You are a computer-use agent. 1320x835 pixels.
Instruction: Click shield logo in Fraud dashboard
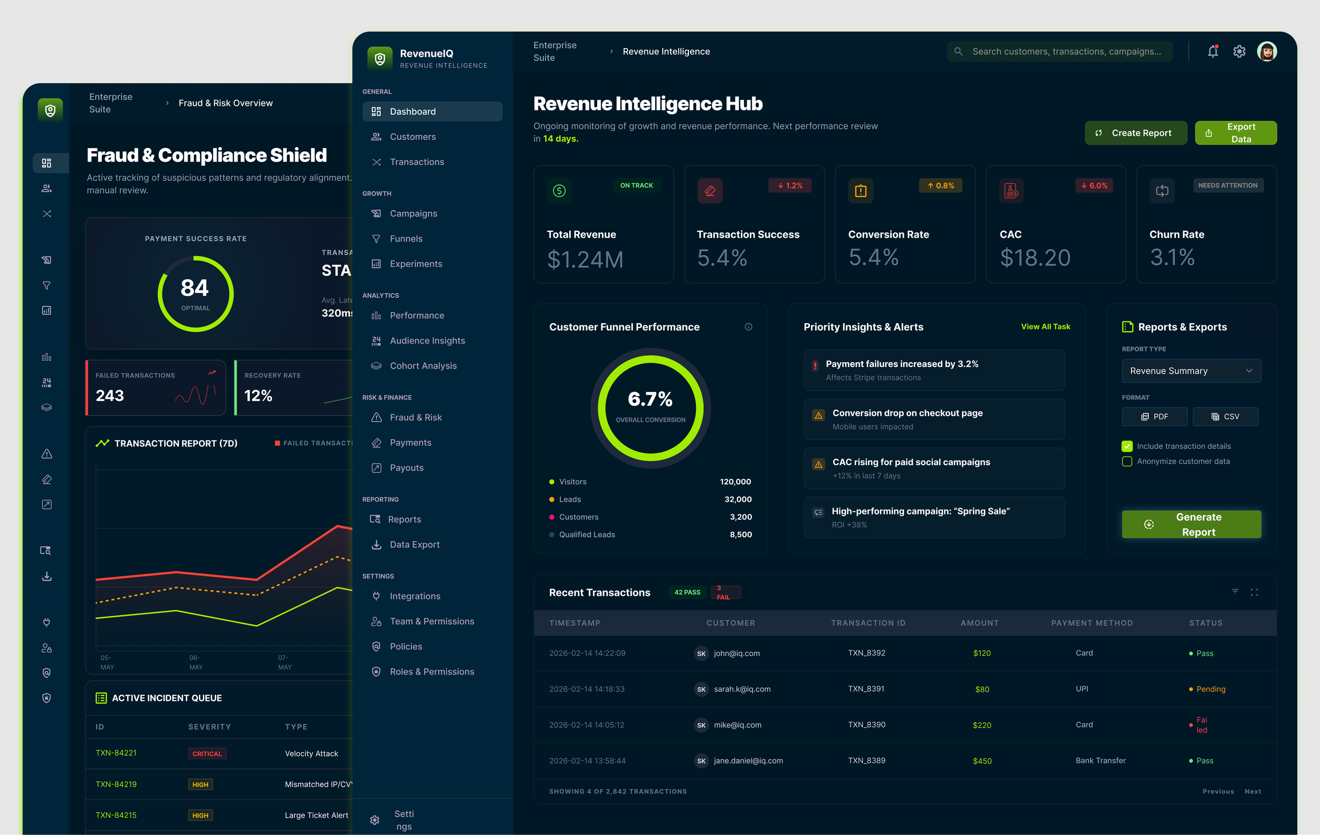coord(50,110)
